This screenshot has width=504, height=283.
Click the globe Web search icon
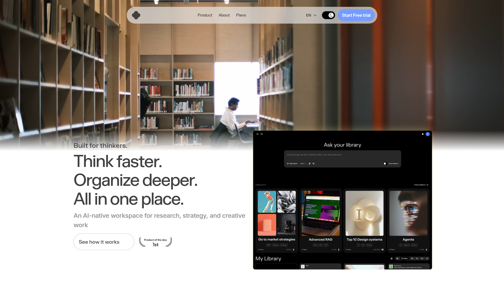pyautogui.click(x=288, y=164)
